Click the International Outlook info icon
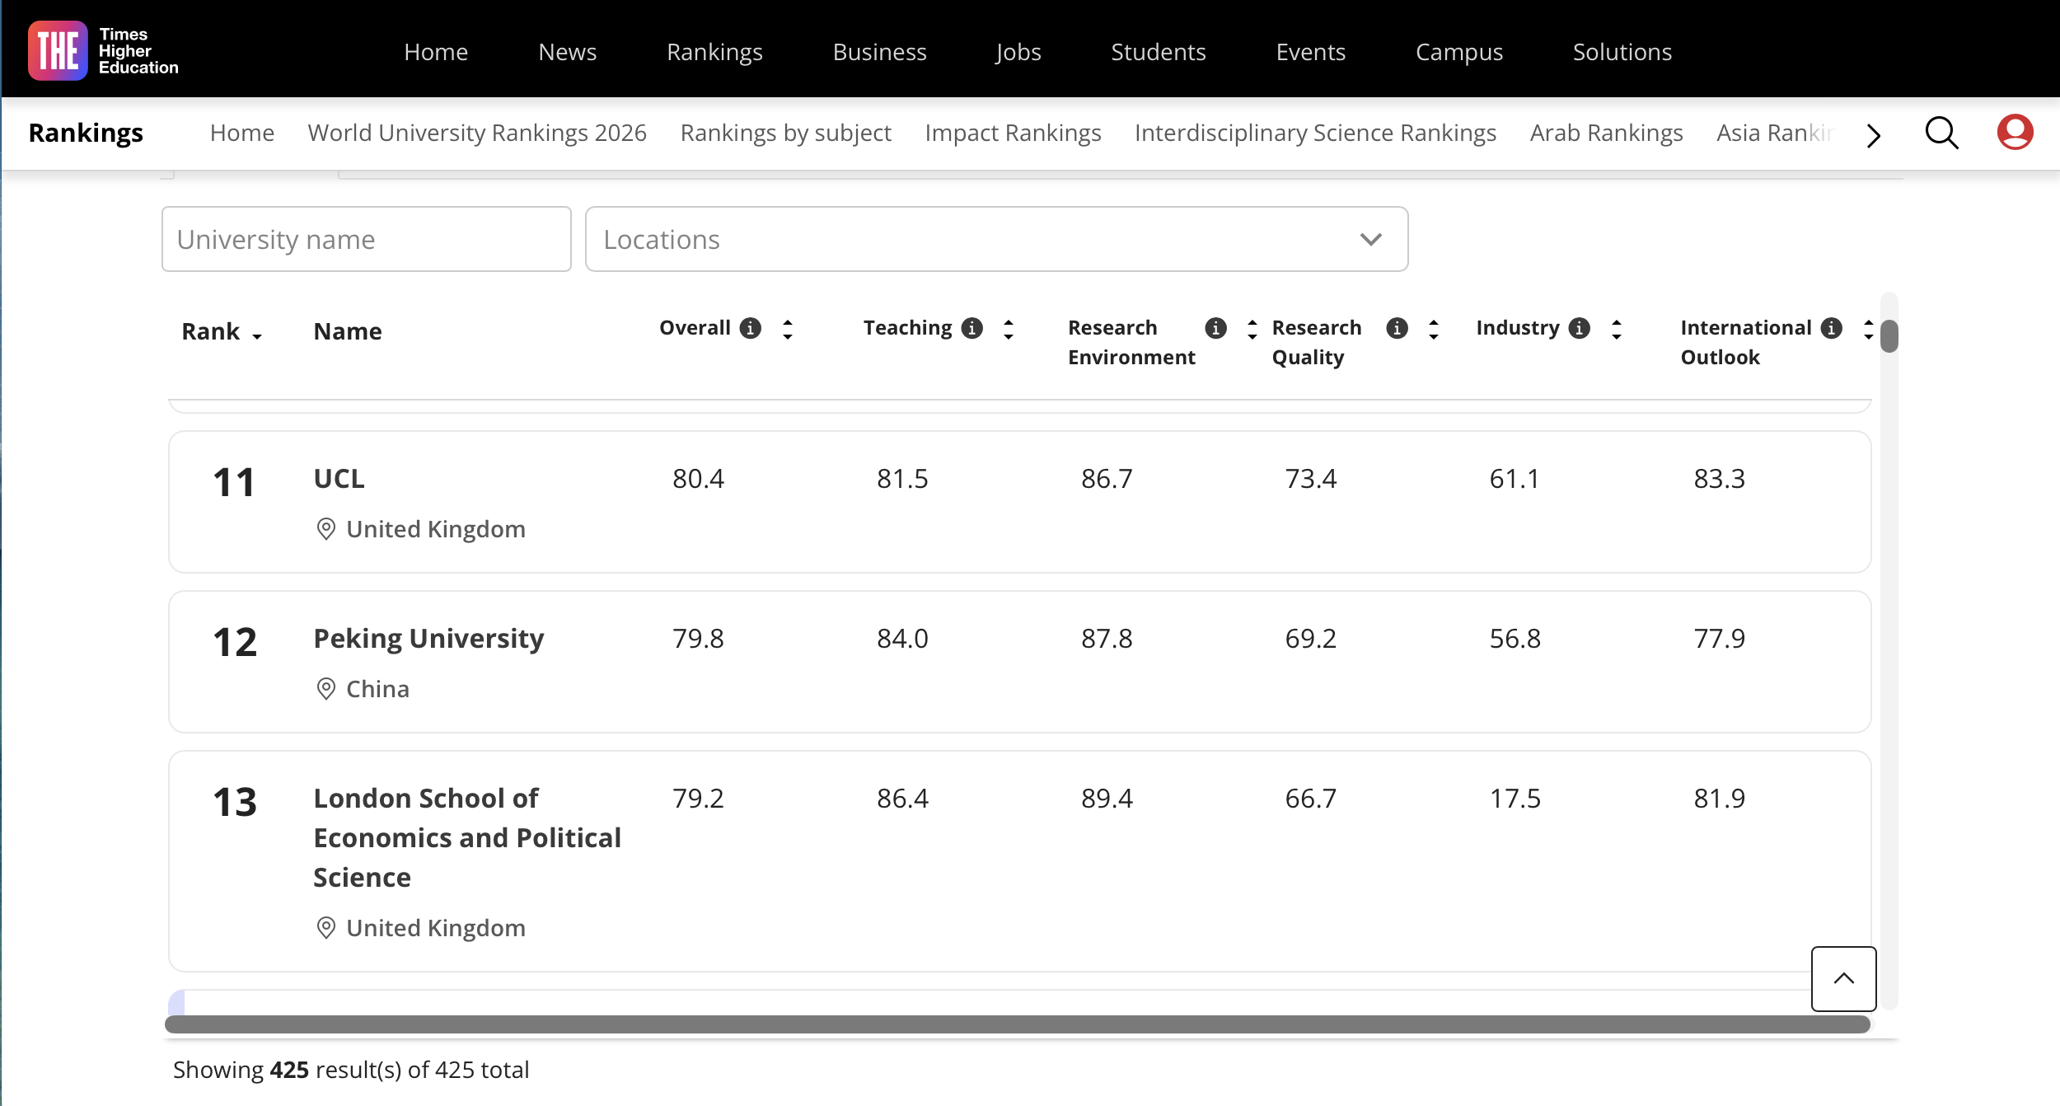This screenshot has width=2060, height=1106. 1832,328
